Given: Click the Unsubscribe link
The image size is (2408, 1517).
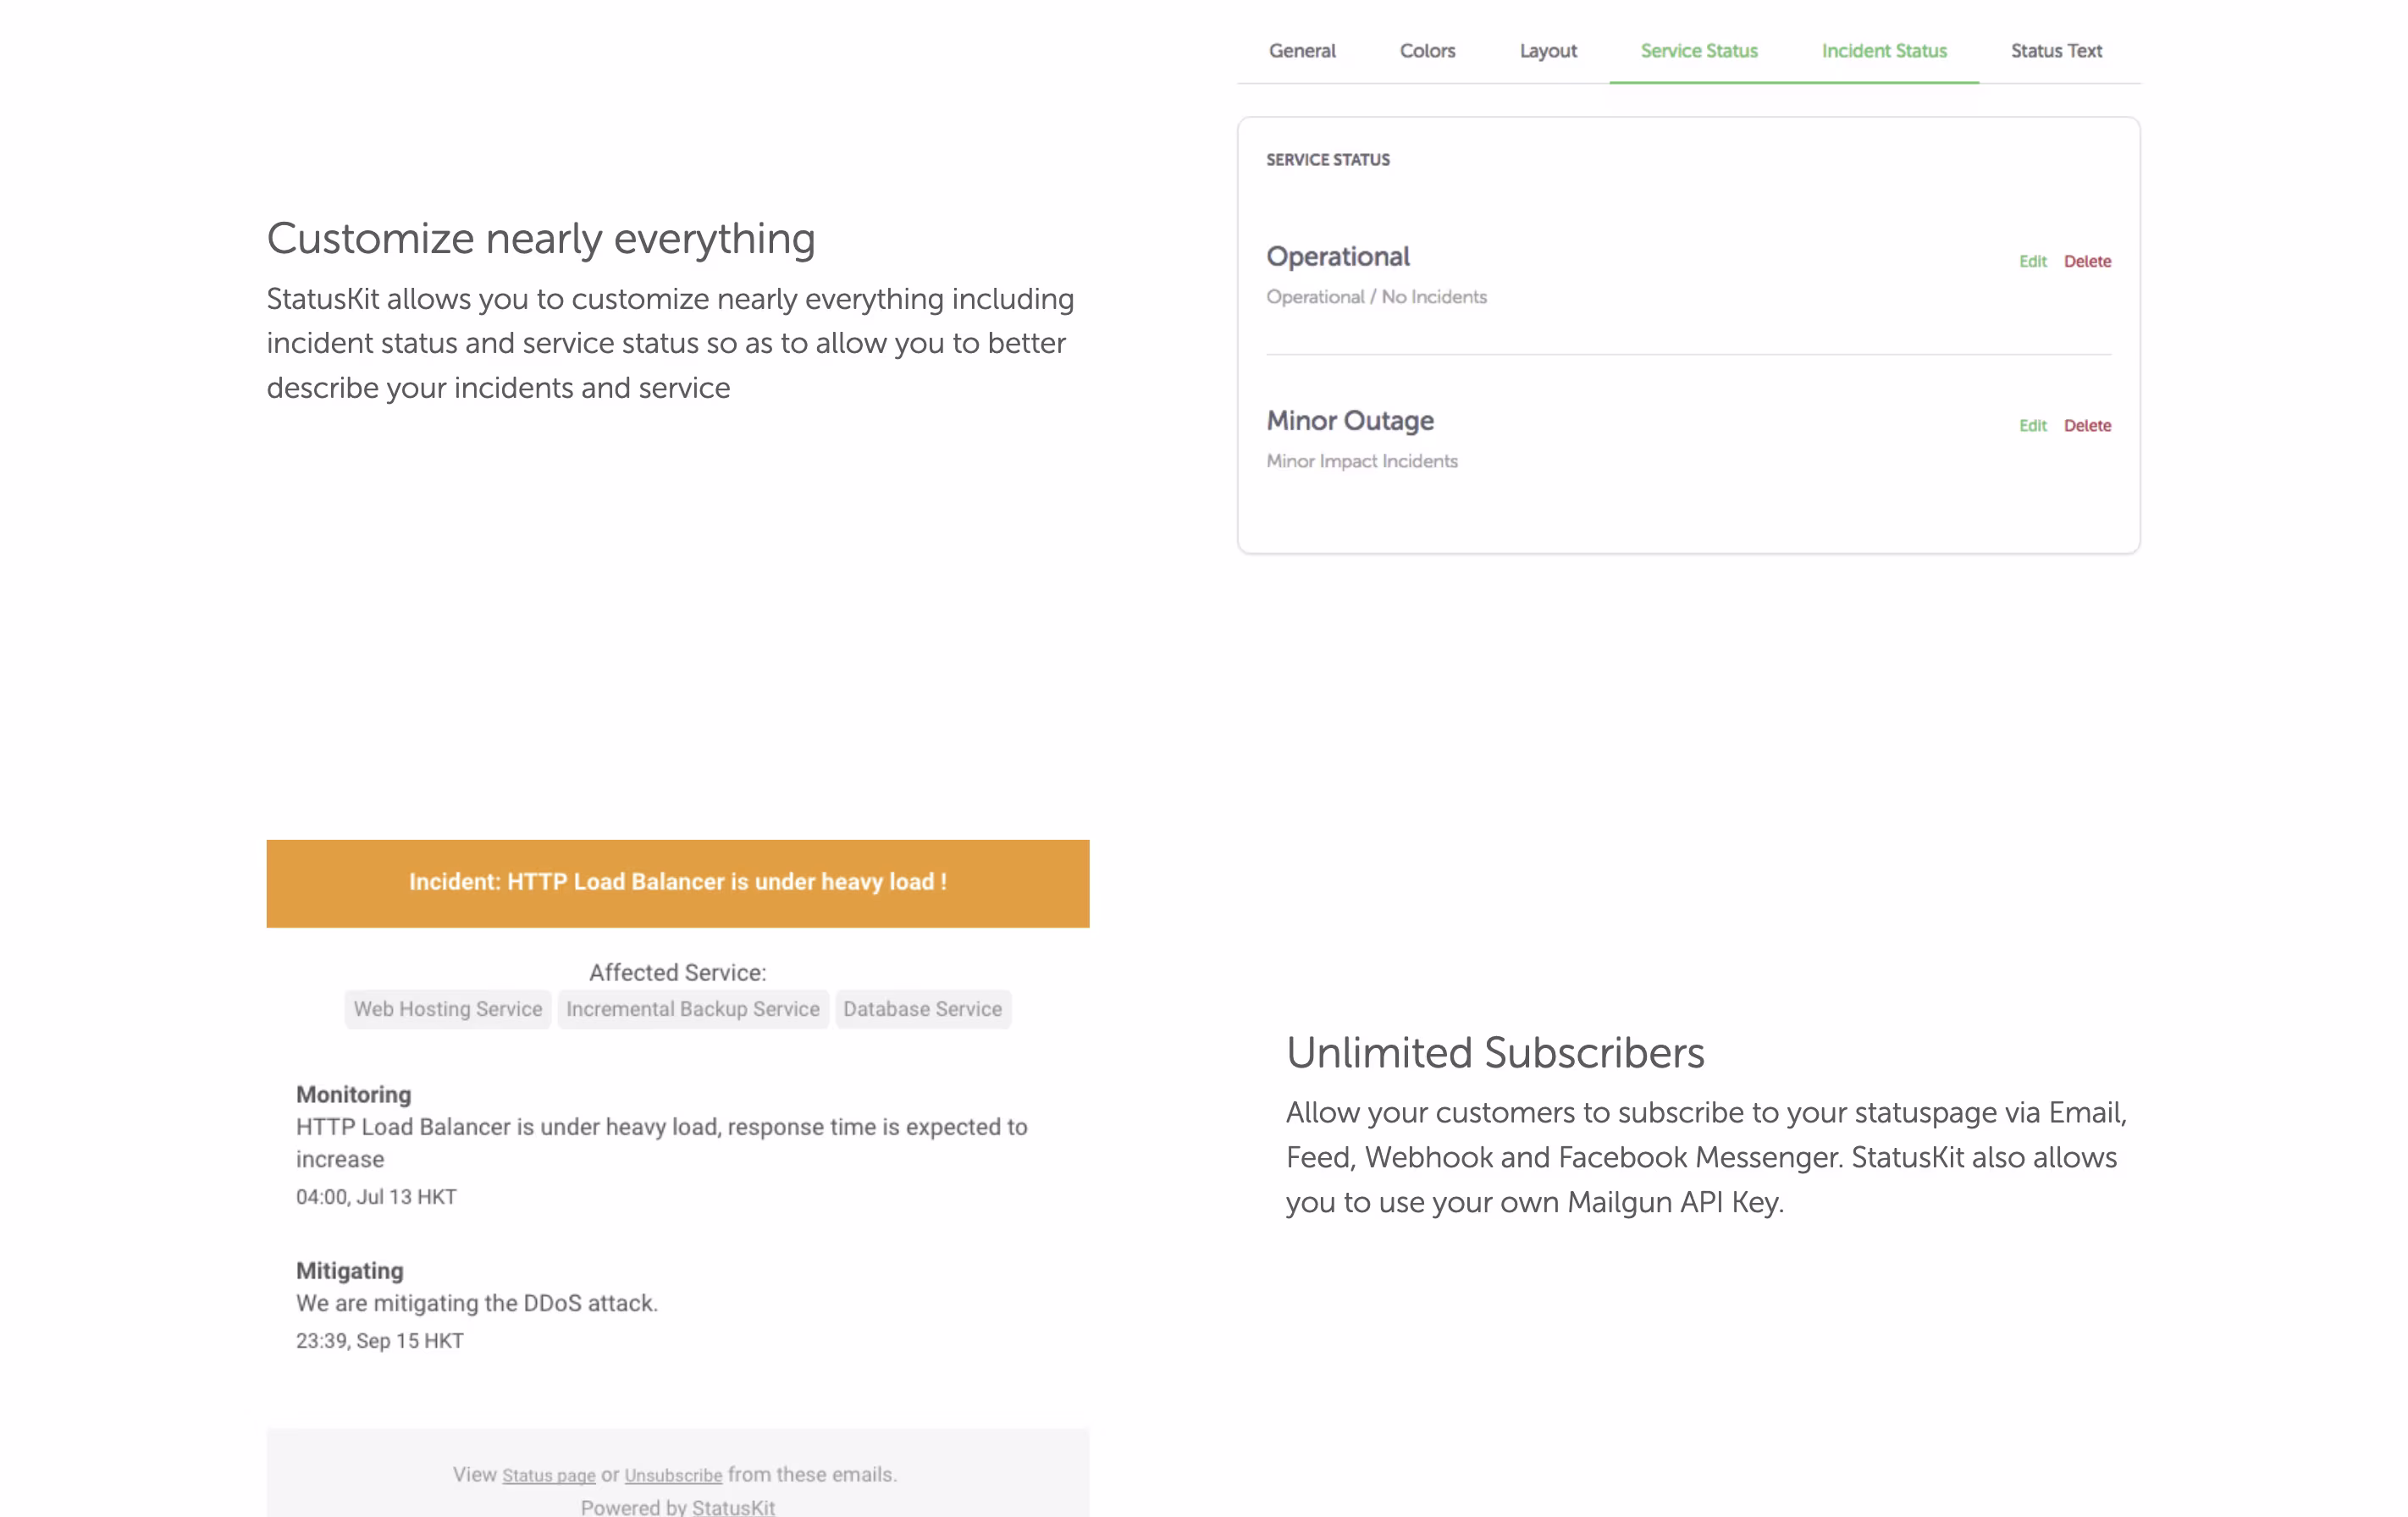Looking at the screenshot, I should click(x=673, y=1475).
